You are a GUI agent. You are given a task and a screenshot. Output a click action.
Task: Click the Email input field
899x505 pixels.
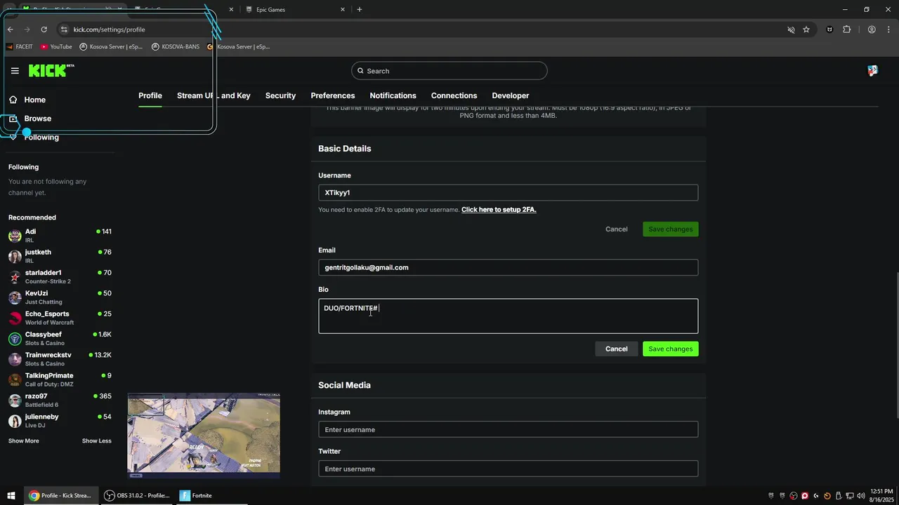coord(508,267)
